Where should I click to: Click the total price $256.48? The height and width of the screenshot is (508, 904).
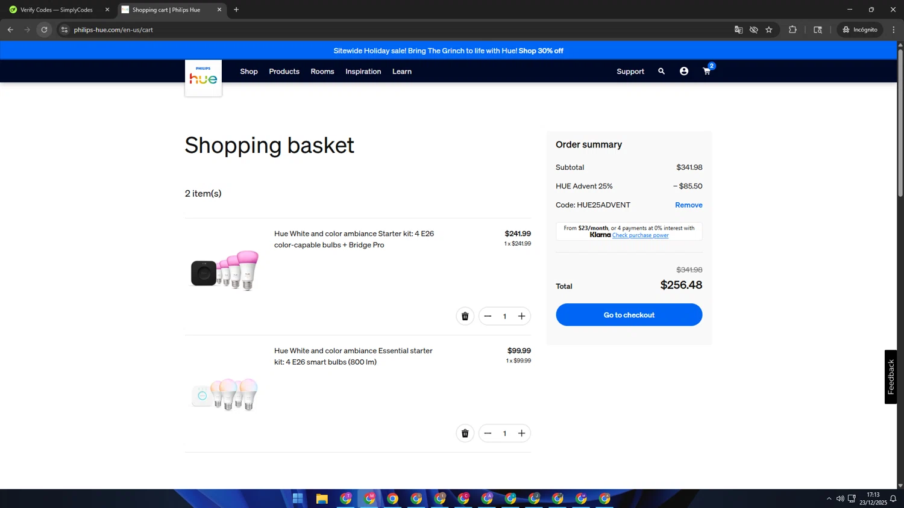click(x=681, y=285)
